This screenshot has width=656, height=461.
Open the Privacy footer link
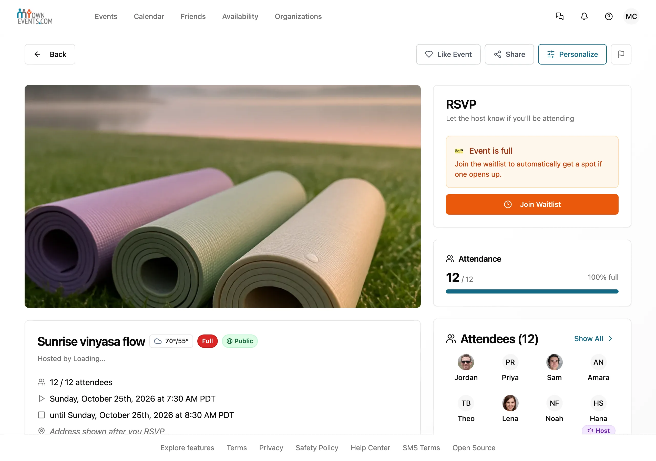pyautogui.click(x=271, y=448)
